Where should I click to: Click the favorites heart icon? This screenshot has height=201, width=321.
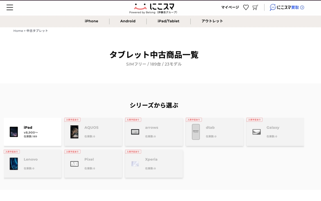(246, 7)
